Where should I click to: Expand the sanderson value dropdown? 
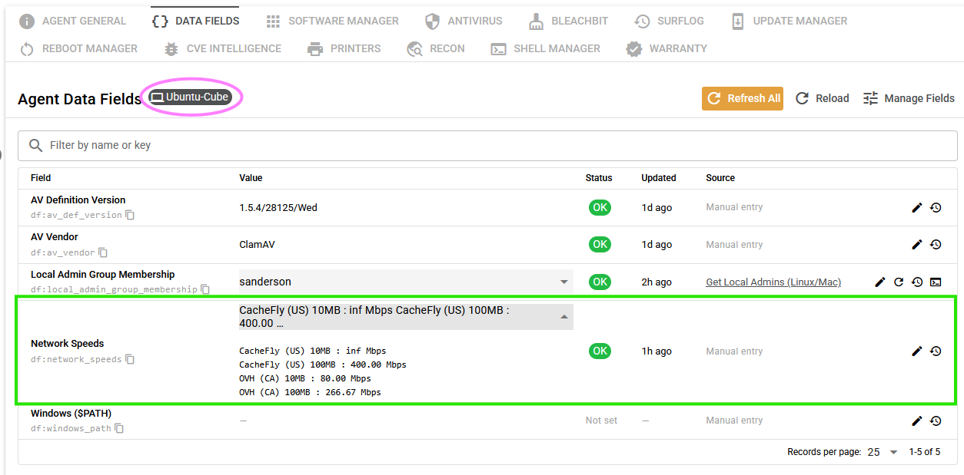406,282
